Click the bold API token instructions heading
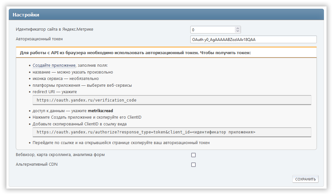333x195 pixels. pyautogui.click(x=135, y=53)
